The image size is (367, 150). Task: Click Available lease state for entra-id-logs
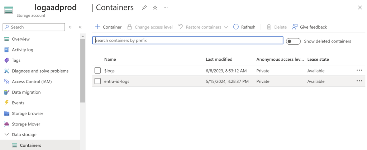click(x=316, y=81)
